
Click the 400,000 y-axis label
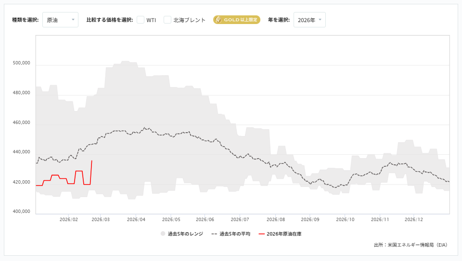pyautogui.click(x=21, y=211)
